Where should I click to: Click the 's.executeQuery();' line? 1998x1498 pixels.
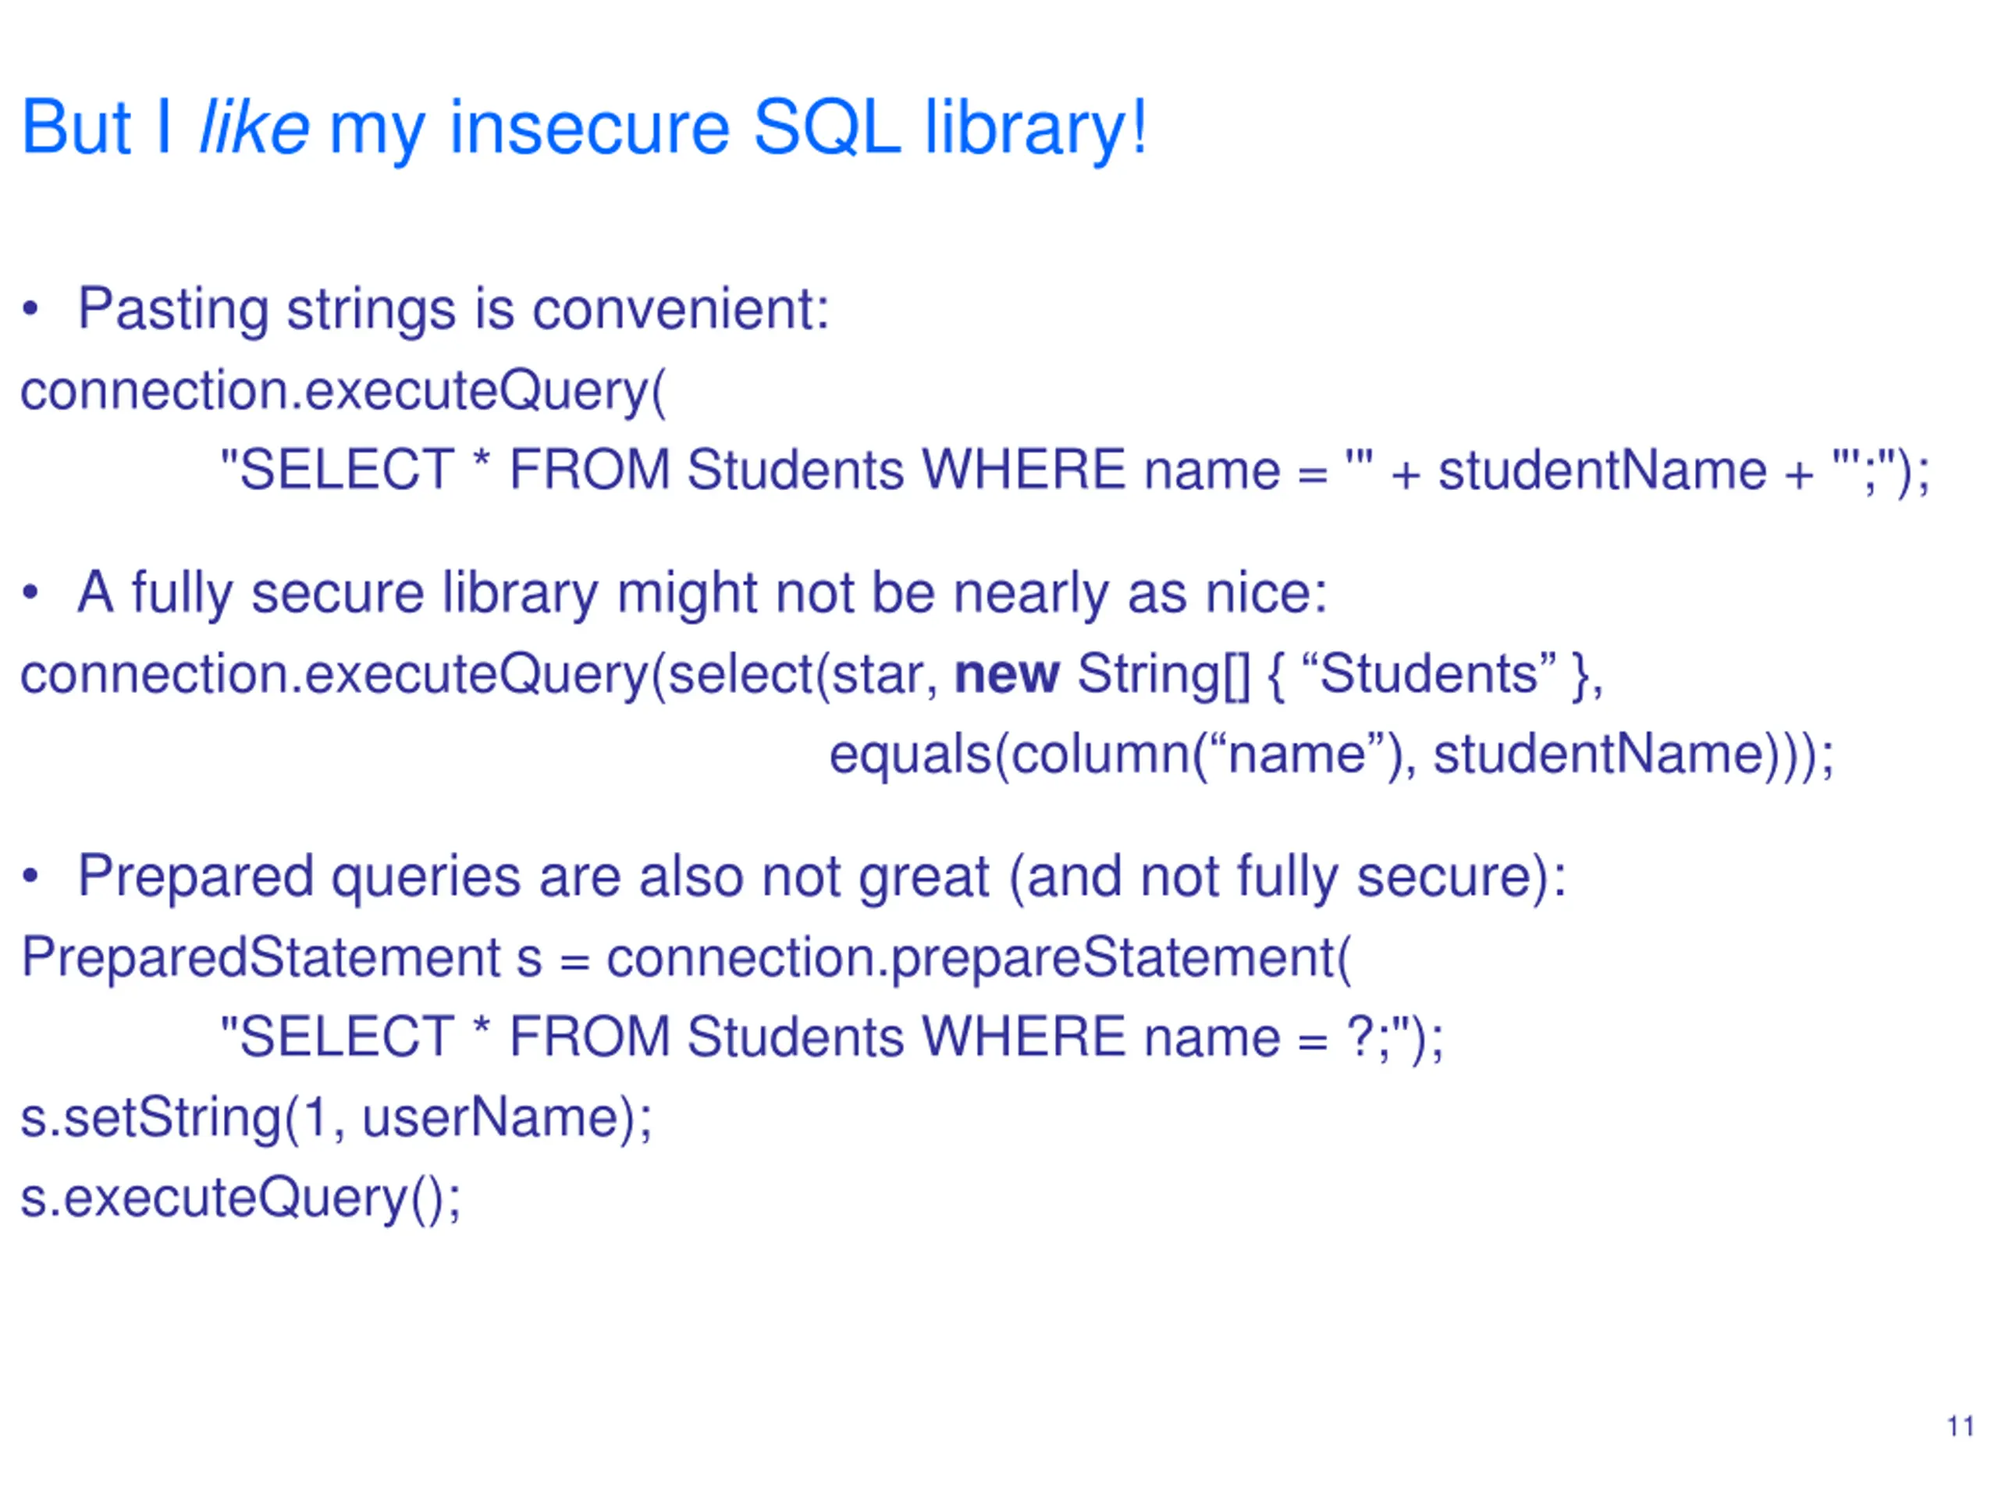pyautogui.click(x=240, y=1199)
